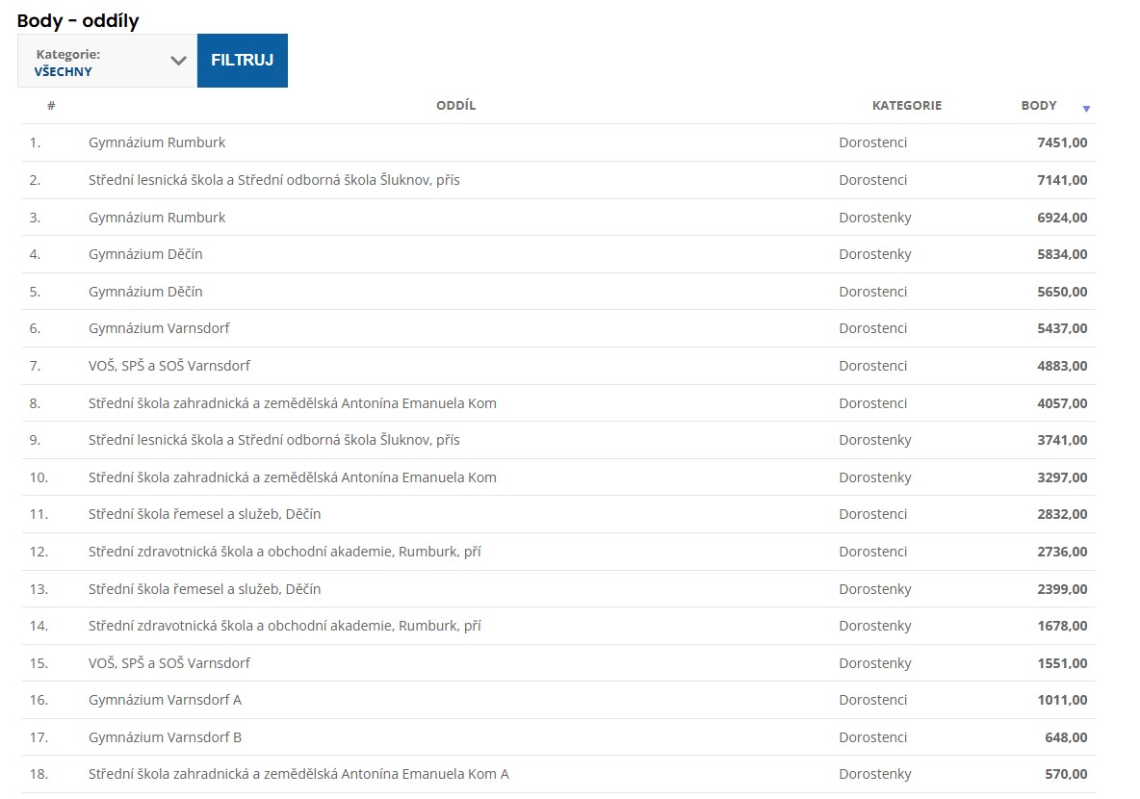This screenshot has height=799, width=1140.
Task: Sort by the BODY column header
Action: coord(1038,106)
